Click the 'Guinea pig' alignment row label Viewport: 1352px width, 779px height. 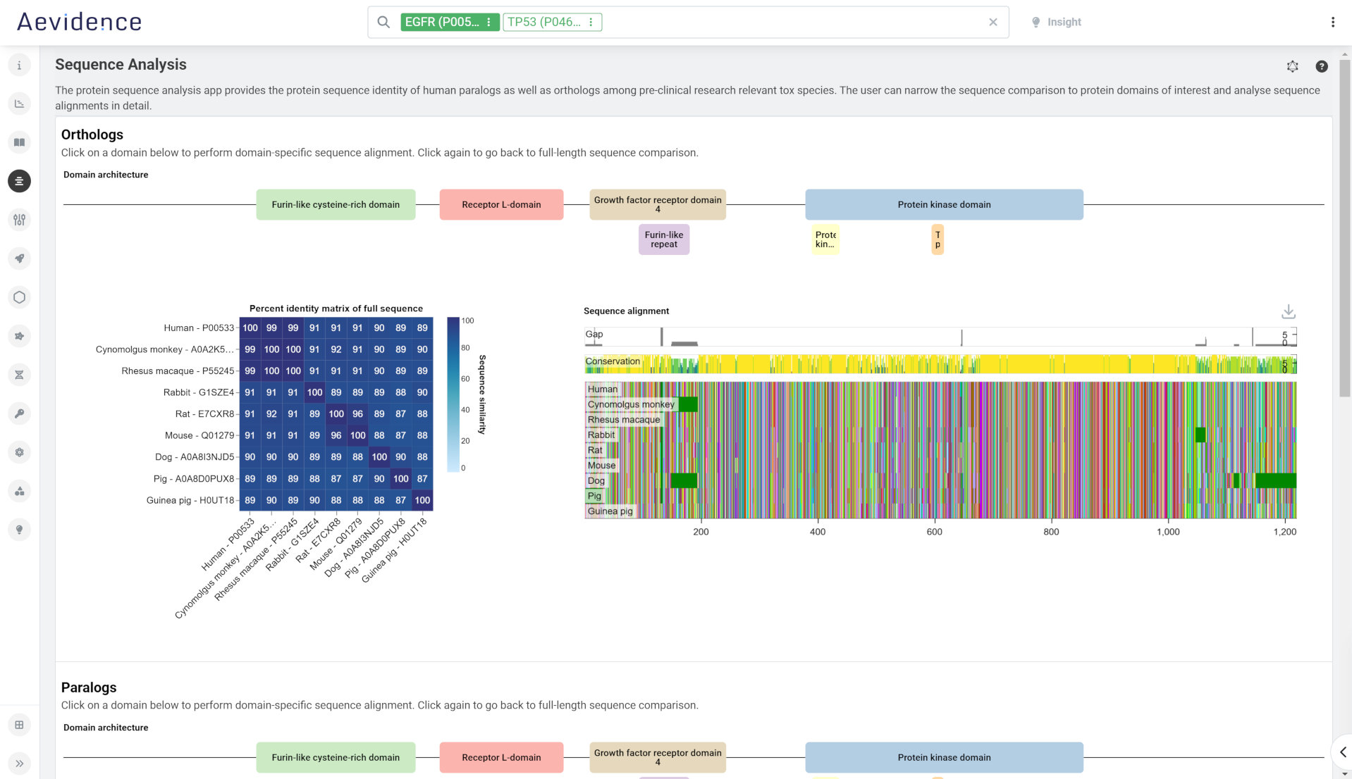pos(610,512)
